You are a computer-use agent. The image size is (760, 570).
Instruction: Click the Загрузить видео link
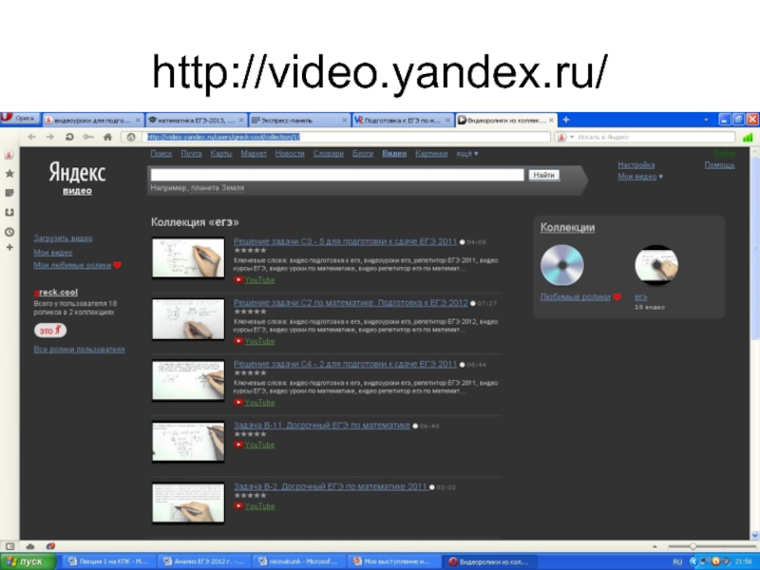[63, 238]
